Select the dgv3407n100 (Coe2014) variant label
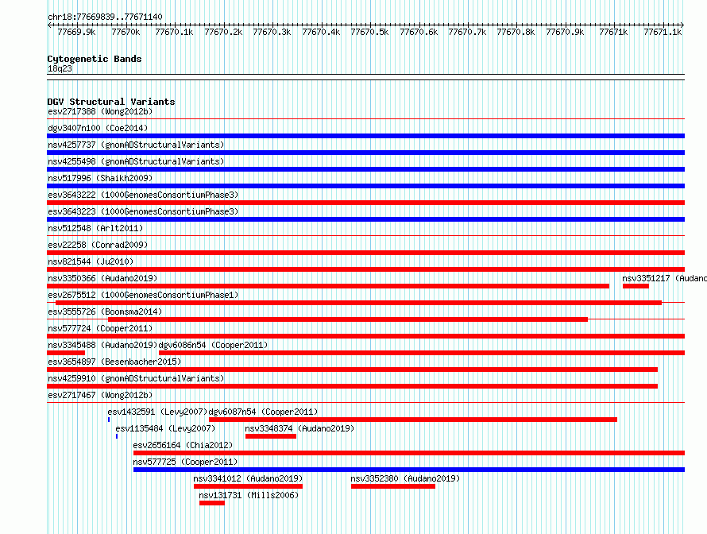Viewport: 707px width, 534px height. click(98, 128)
